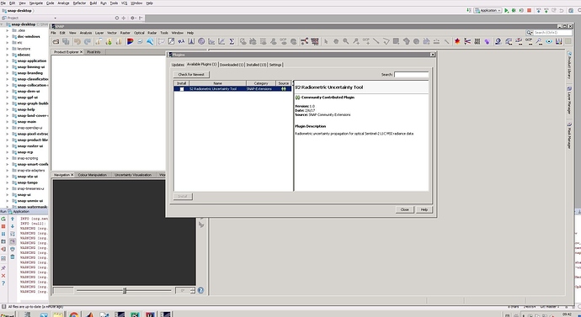Switch to the Installed (13) tab
This screenshot has width=581, height=317.
click(x=257, y=65)
